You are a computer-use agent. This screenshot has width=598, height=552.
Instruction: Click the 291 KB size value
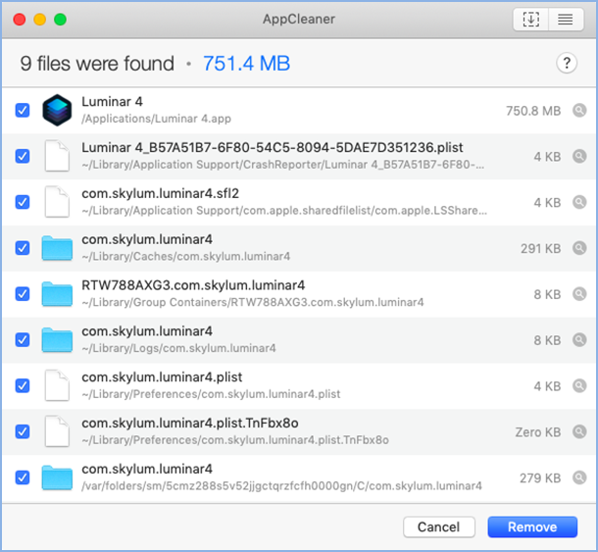[540, 249]
